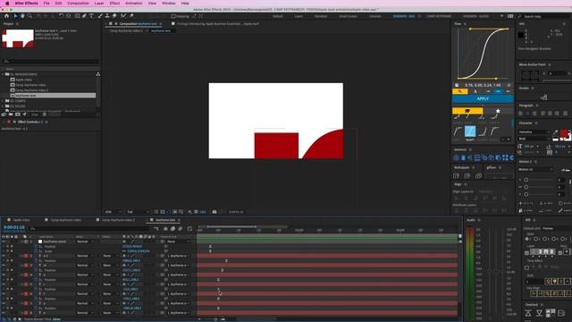Click the Flow curve values text
Screen dimensions: 572x322
[x=483, y=85]
